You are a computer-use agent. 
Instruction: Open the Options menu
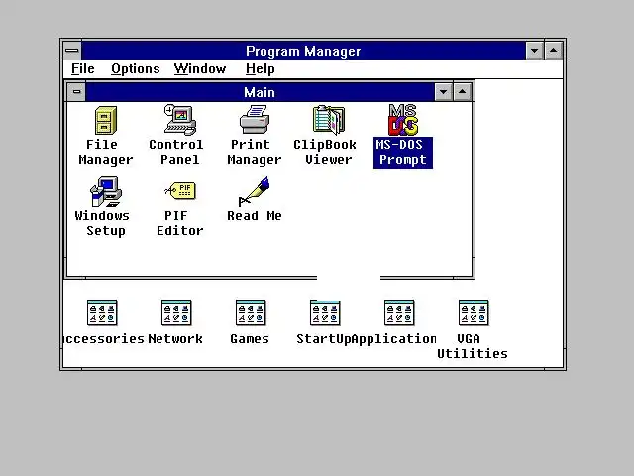coord(136,69)
